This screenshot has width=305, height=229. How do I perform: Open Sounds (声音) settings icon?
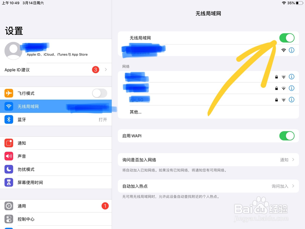click(x=9, y=156)
